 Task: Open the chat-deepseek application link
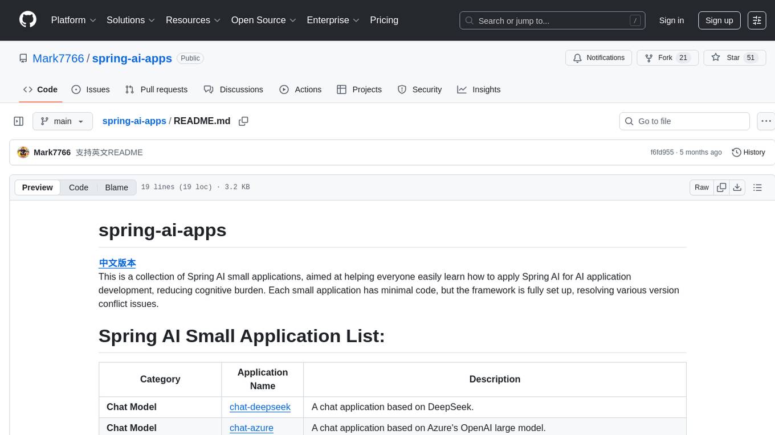(260, 407)
